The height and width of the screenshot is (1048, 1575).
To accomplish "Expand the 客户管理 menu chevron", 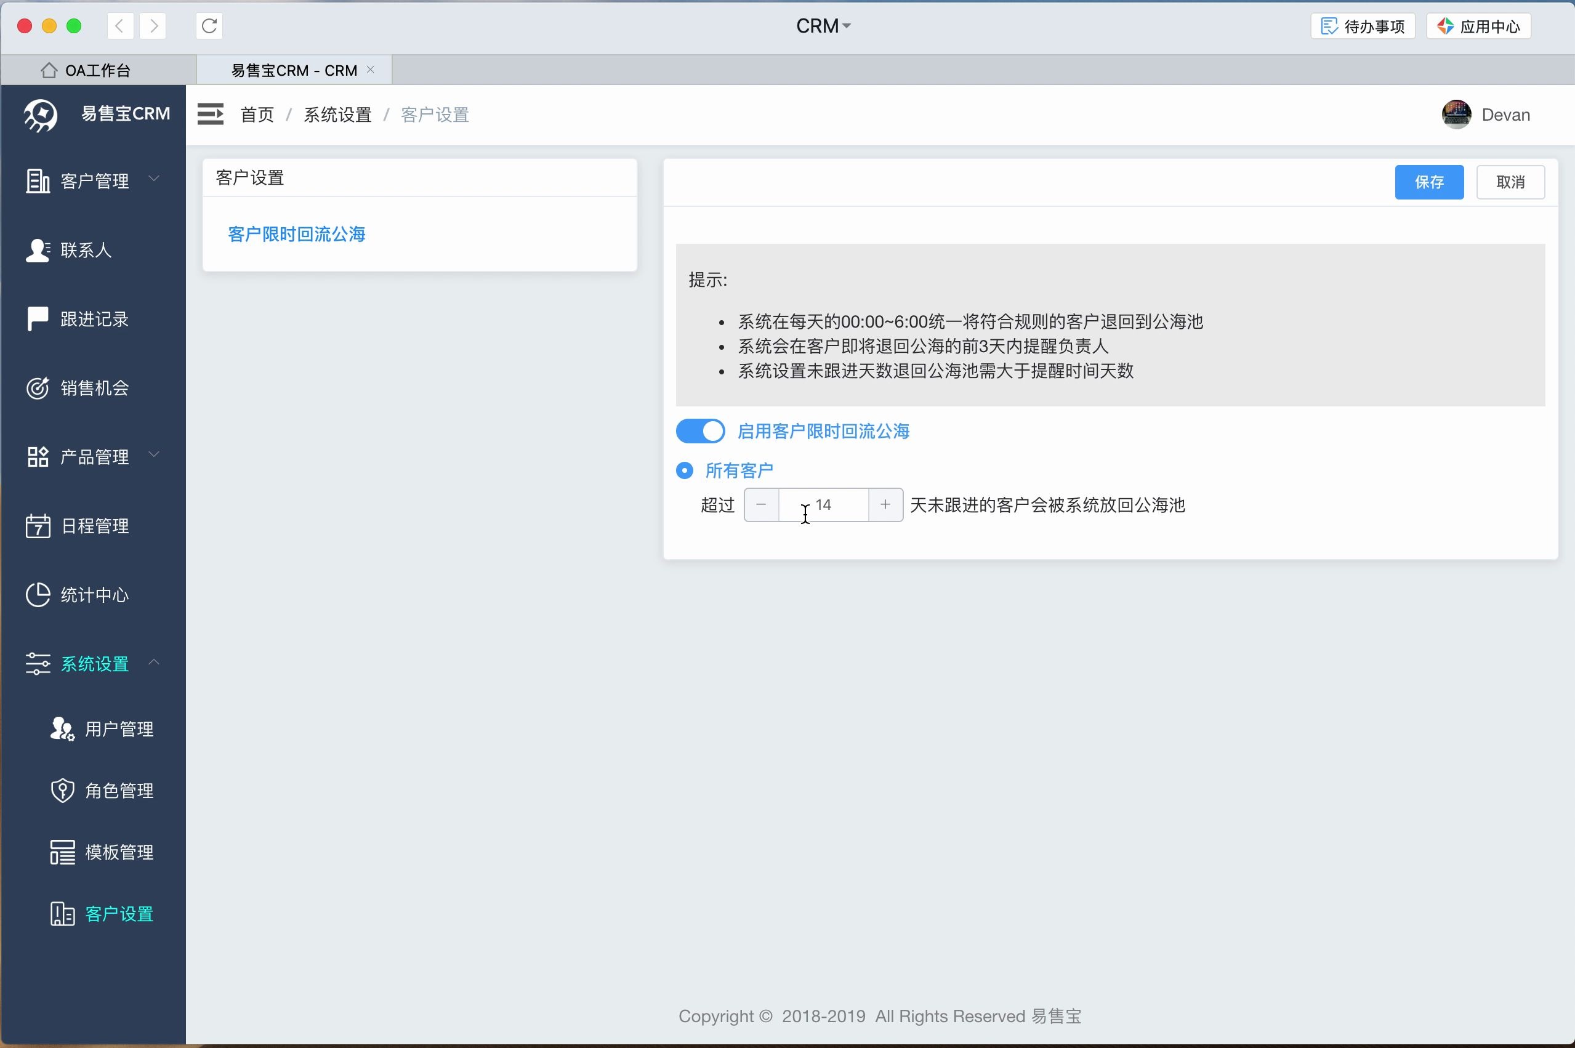I will 154,179.
